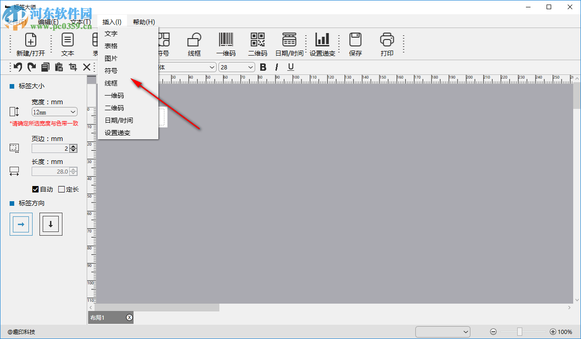
Task: Click the Print (打印) icon
Action: pyautogui.click(x=387, y=45)
